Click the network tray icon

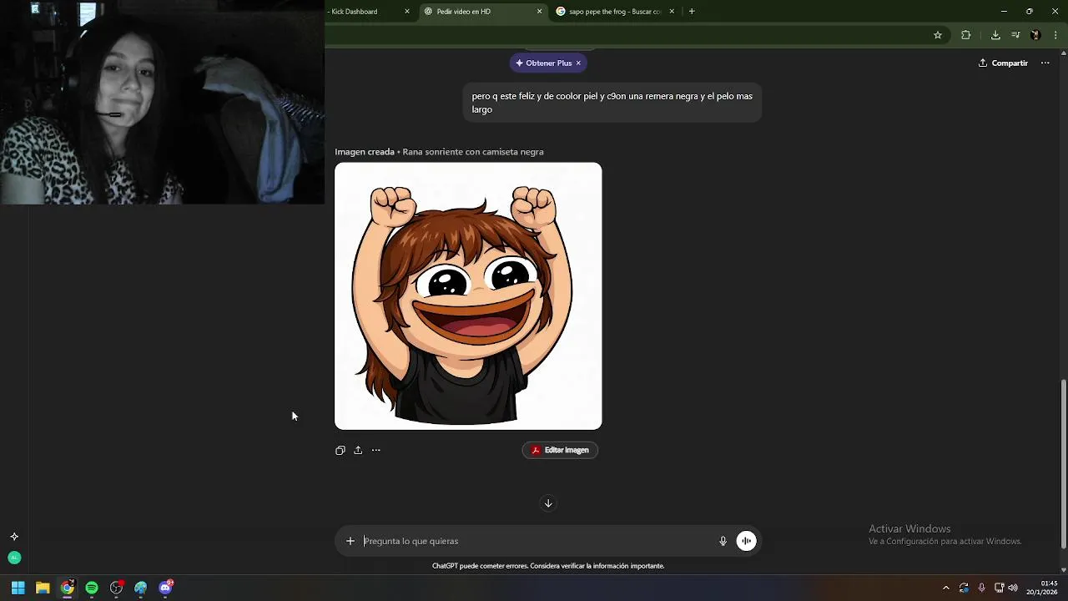[999, 588]
